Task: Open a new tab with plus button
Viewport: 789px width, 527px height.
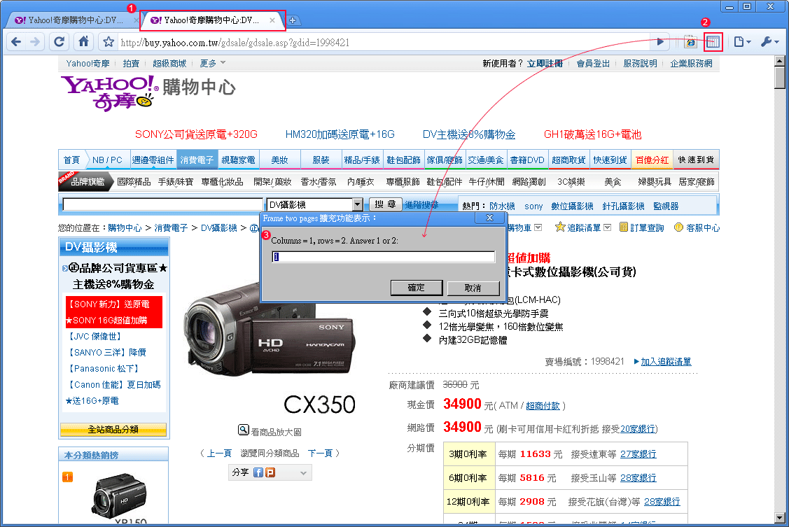Action: pos(293,20)
